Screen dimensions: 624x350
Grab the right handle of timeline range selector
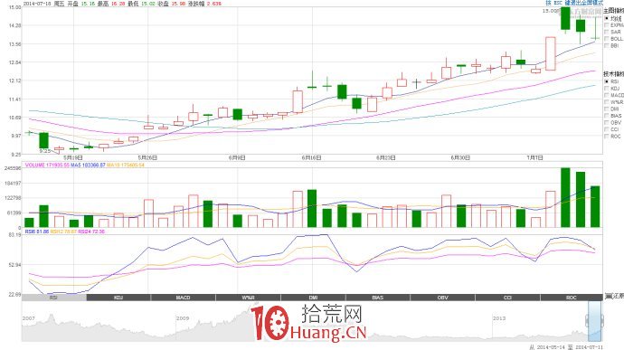[602, 321]
